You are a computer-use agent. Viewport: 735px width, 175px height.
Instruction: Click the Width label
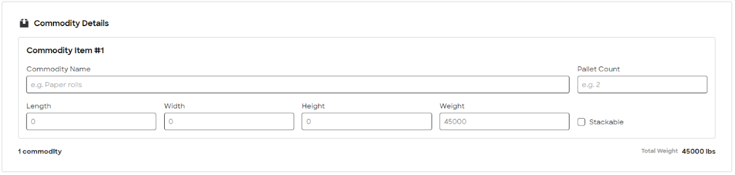click(175, 106)
